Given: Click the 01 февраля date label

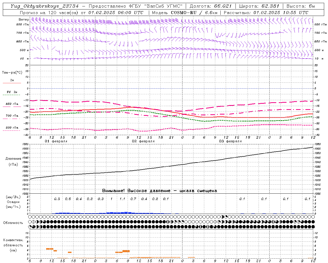Looking at the screenshot, I should tap(56, 141).
